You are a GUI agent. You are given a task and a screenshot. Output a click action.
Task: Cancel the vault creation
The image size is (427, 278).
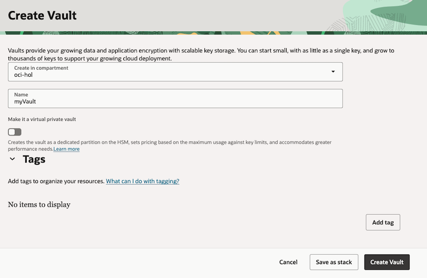click(288, 262)
